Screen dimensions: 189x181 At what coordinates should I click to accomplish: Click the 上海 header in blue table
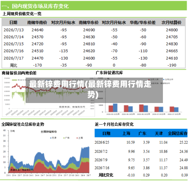[126, 133]
